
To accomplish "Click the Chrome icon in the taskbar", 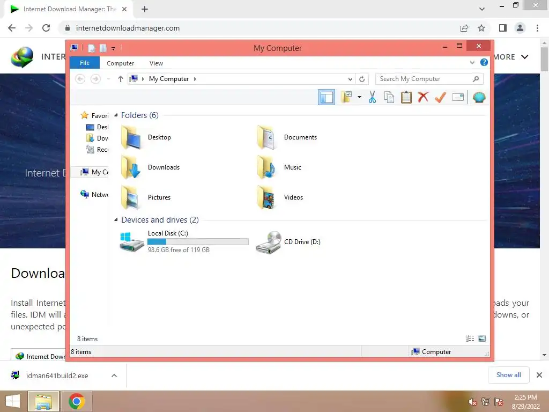I will click(x=76, y=401).
